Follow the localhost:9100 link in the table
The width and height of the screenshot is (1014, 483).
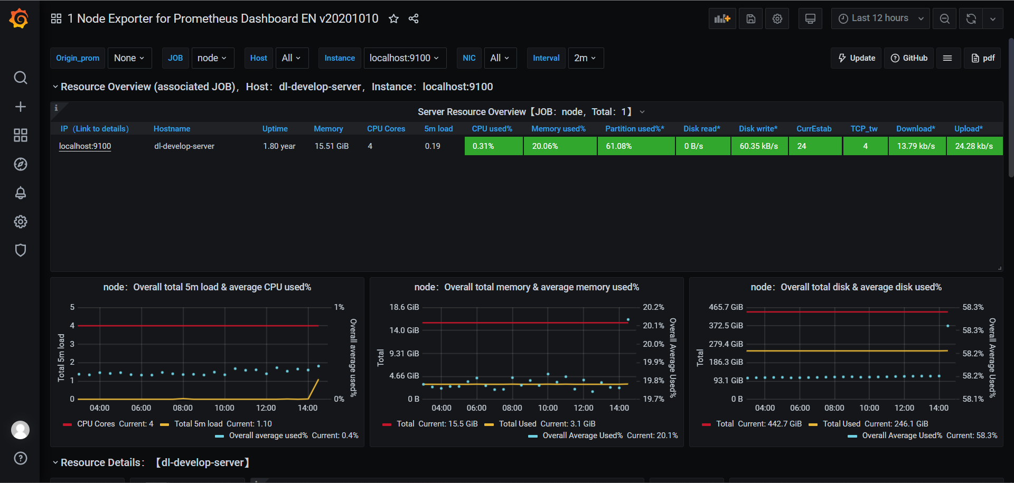tap(85, 146)
